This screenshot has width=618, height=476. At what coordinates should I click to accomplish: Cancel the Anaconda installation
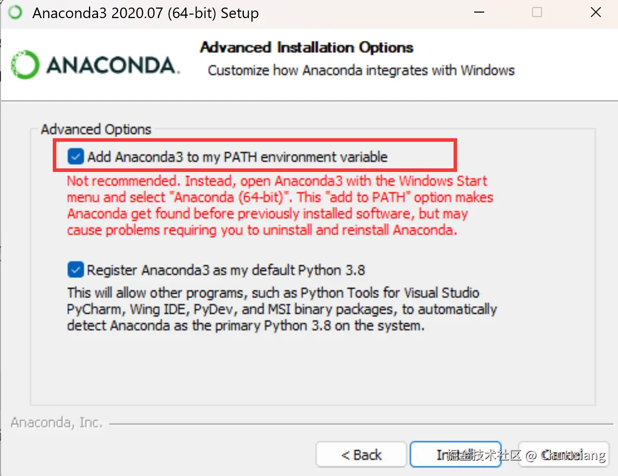tap(563, 455)
